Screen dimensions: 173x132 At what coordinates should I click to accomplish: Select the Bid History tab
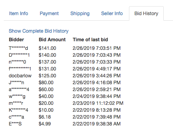tap(146, 13)
